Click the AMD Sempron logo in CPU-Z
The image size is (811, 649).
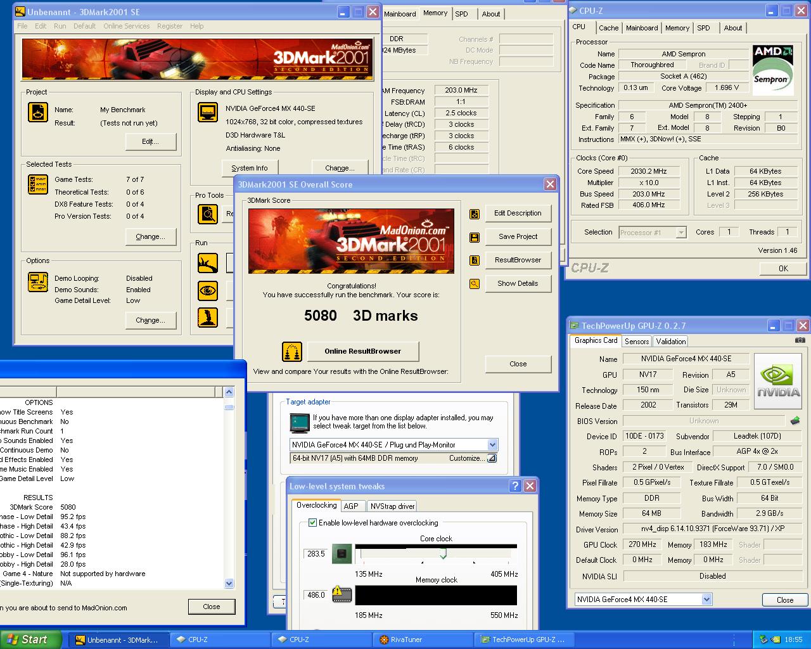click(772, 69)
